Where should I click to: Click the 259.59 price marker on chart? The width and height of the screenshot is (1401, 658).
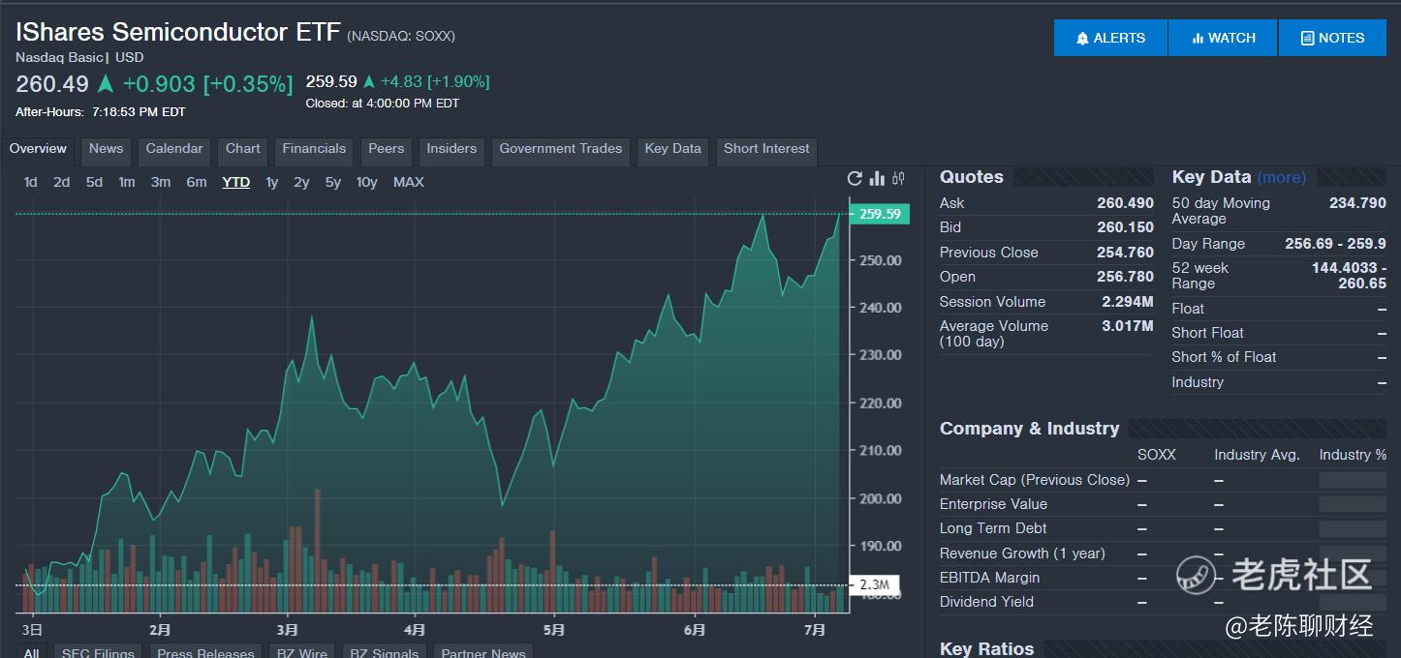879,214
